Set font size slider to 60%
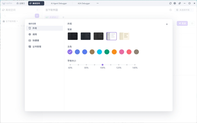 [x=70, y=65]
